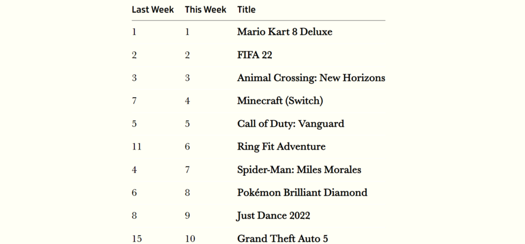Click the Last Week column header

(153, 10)
